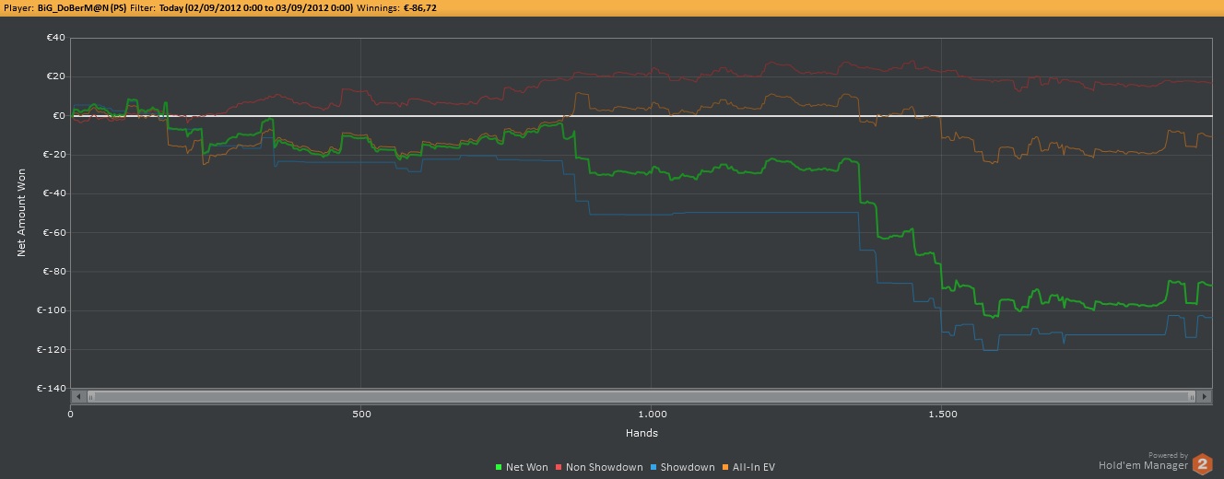The image size is (1224, 479).
Task: Click the Net Amount Won axis title
Action: 21,212
